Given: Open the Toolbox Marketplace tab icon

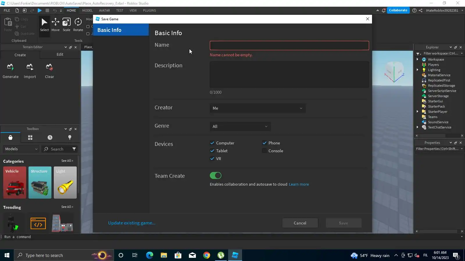Looking at the screenshot, I should point(10,137).
